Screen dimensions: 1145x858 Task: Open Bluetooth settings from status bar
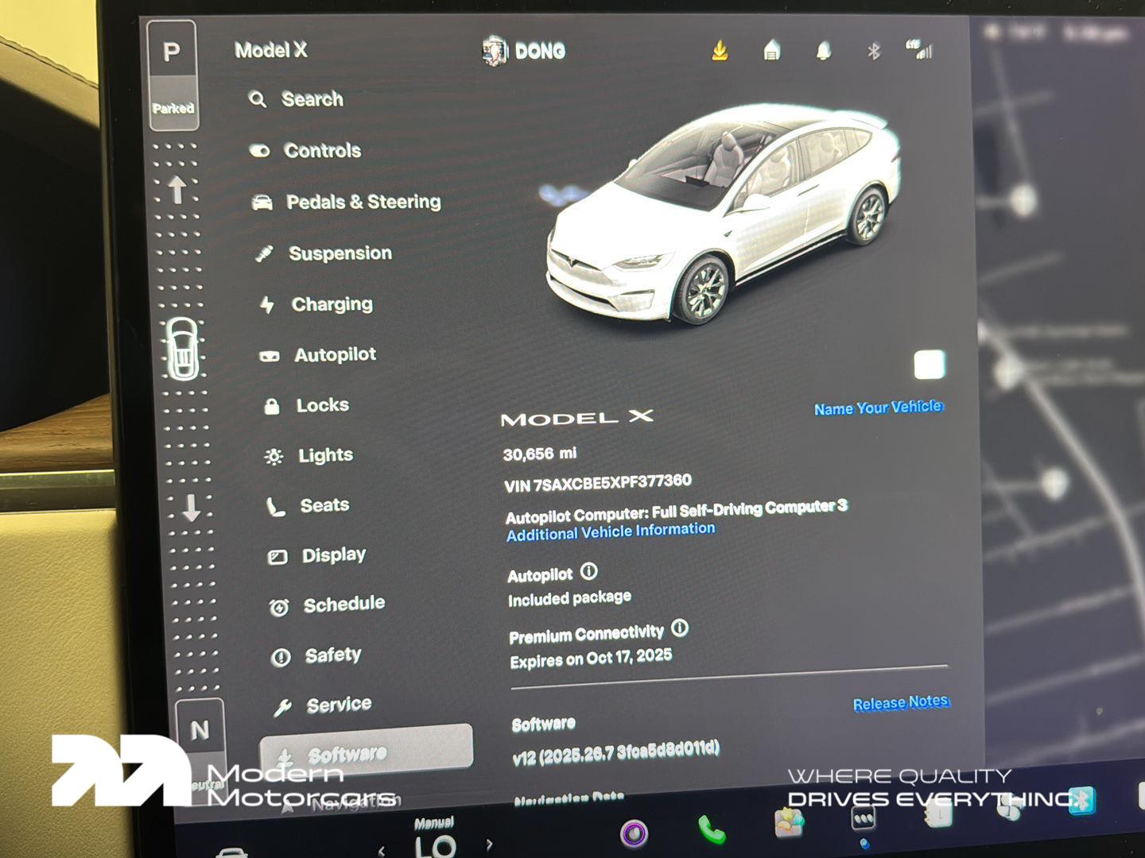[874, 52]
